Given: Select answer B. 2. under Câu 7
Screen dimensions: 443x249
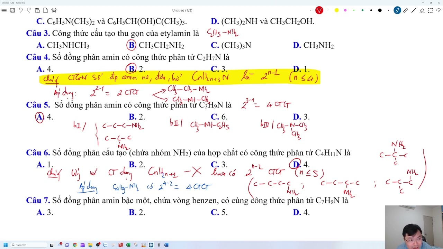Looking at the screenshot, I should coord(137,212).
